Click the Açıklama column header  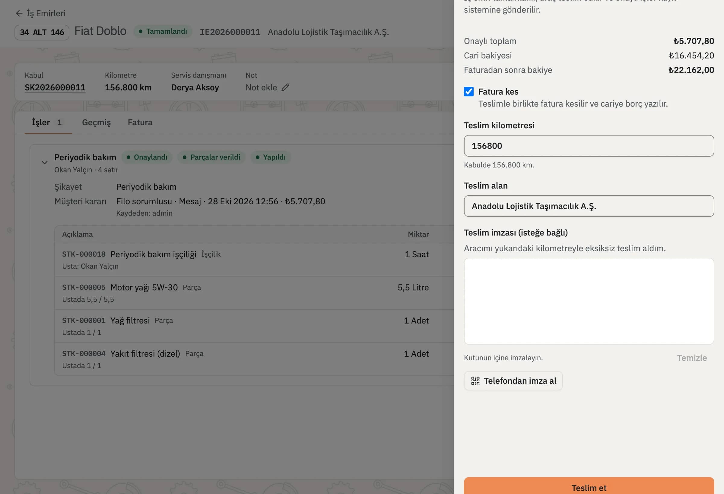tap(77, 234)
